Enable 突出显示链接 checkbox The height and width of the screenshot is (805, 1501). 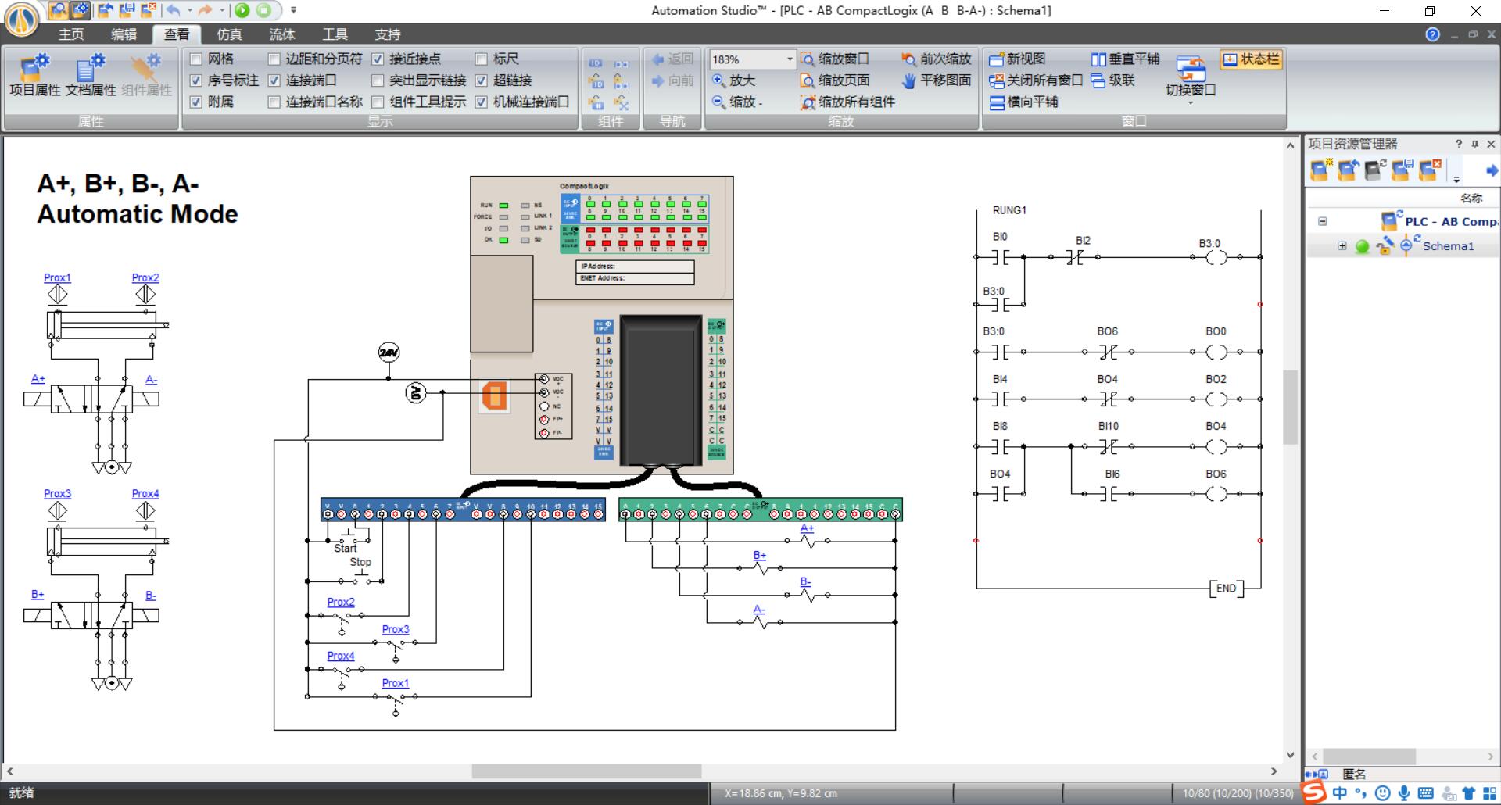[x=378, y=80]
